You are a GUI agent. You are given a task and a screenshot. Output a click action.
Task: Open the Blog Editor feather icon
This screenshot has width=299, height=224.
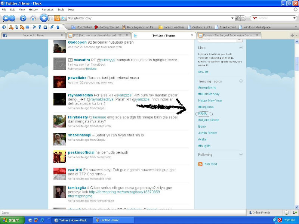coord(52,27)
